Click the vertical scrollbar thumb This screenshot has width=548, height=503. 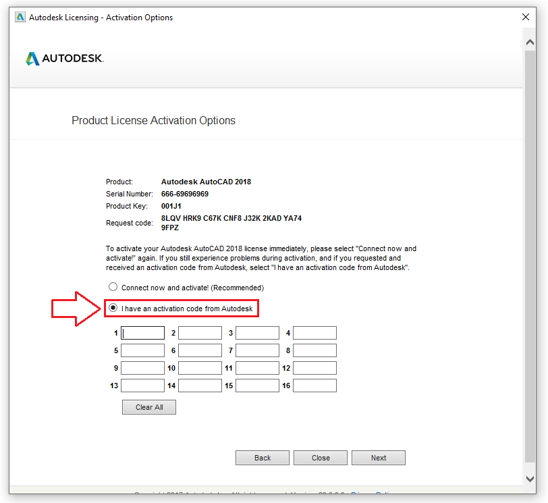tap(530, 256)
